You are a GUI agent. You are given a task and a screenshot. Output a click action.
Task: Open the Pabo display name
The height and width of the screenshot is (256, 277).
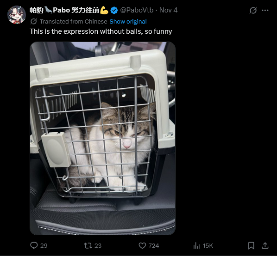[69, 10]
